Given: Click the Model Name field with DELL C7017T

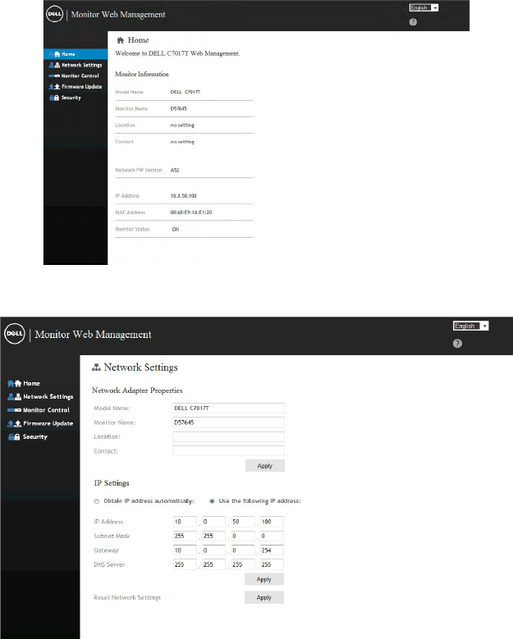Looking at the screenshot, I should [x=228, y=409].
